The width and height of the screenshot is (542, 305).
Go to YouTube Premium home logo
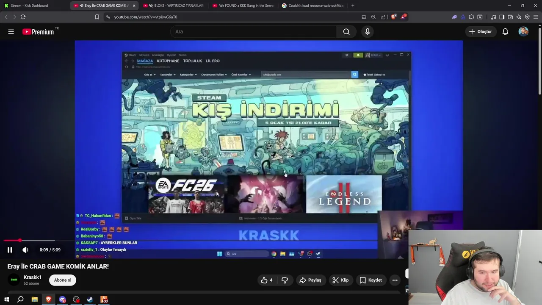coord(38,32)
